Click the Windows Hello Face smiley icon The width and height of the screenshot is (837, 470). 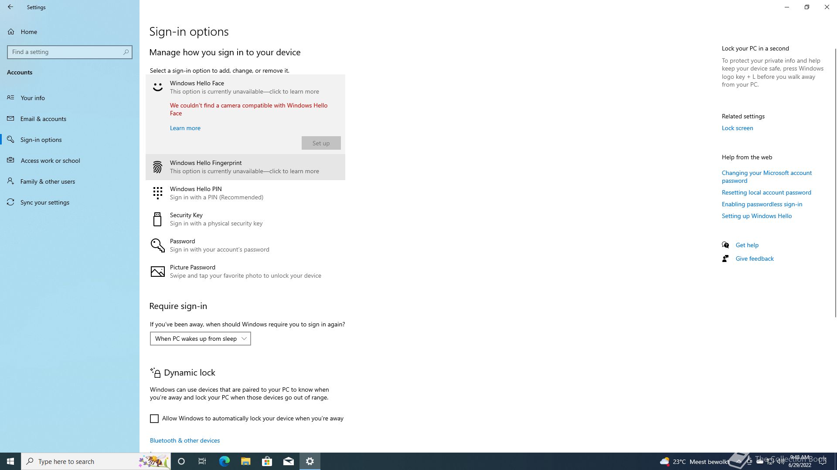[x=157, y=87]
